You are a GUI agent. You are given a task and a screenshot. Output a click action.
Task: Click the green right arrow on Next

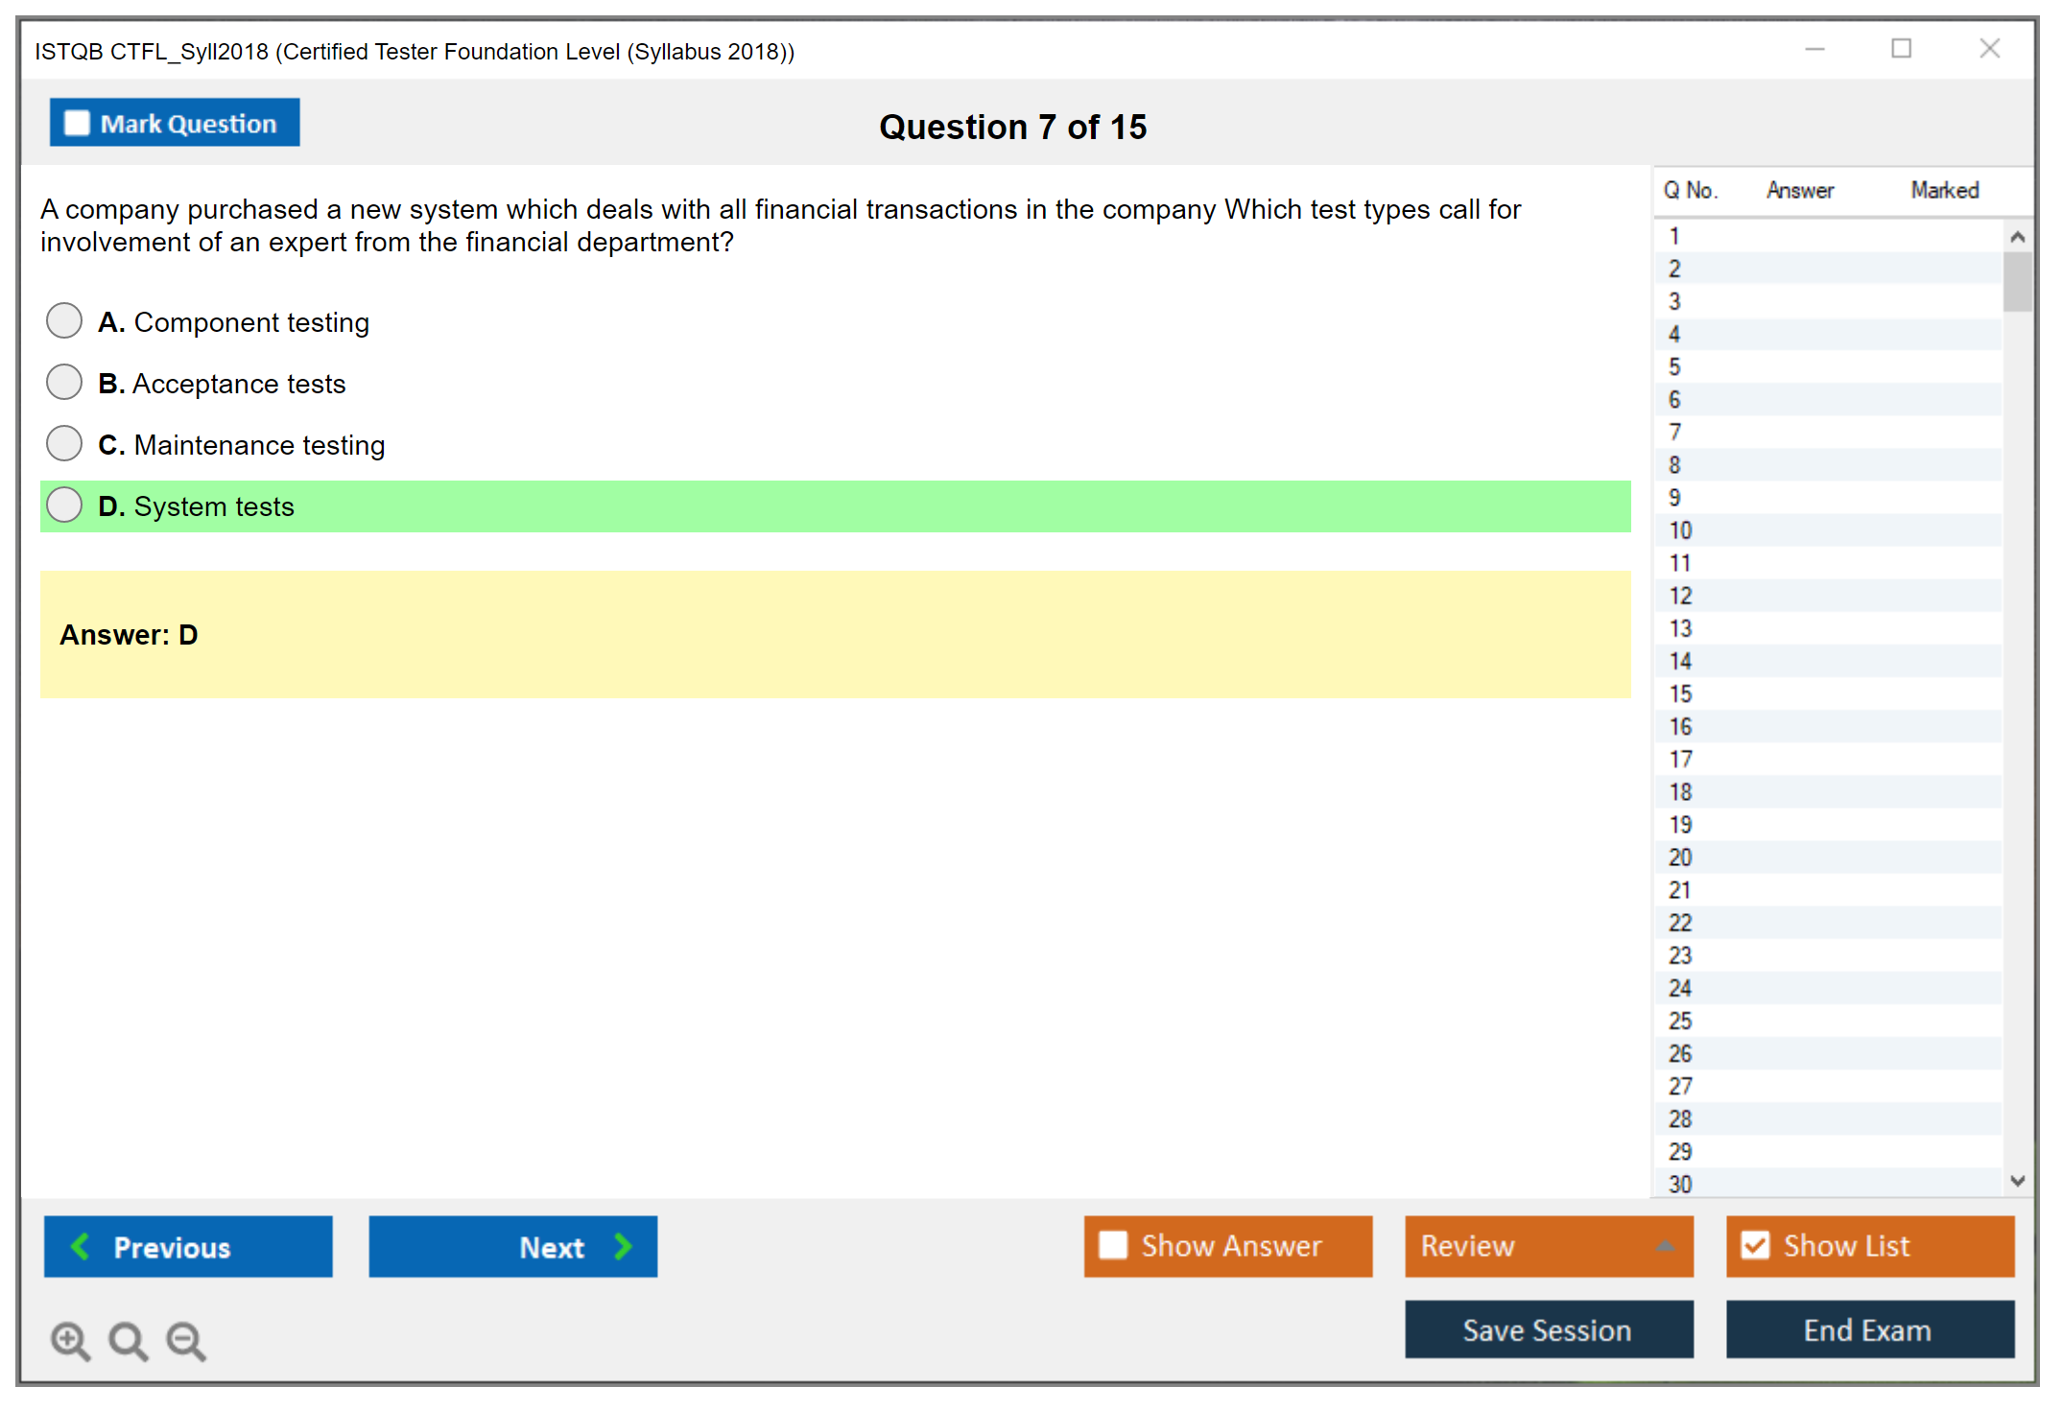click(624, 1246)
